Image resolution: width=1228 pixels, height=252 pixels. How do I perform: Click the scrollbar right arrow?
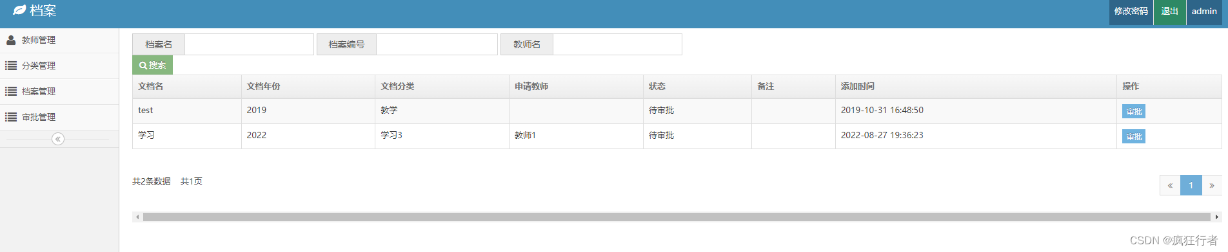pos(1216,217)
